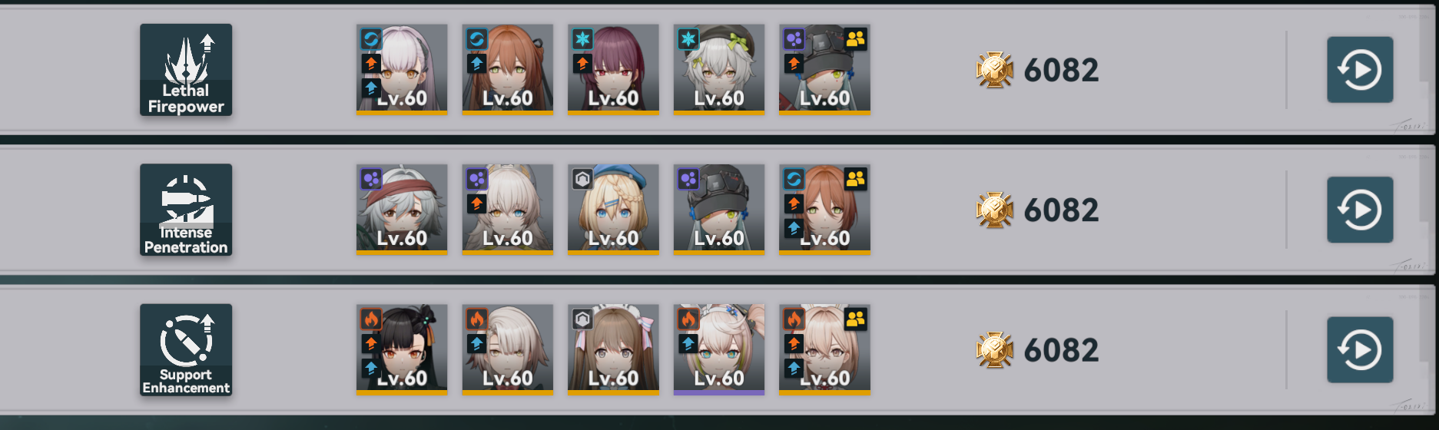Click the Lethal Firepower icon
Viewport: 1439px width, 430px height.
[186, 70]
